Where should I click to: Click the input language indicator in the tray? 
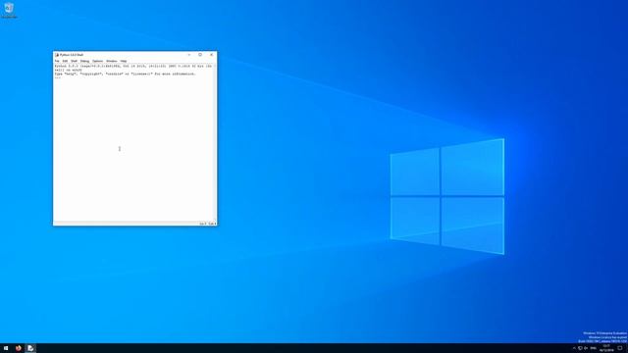pos(593,348)
